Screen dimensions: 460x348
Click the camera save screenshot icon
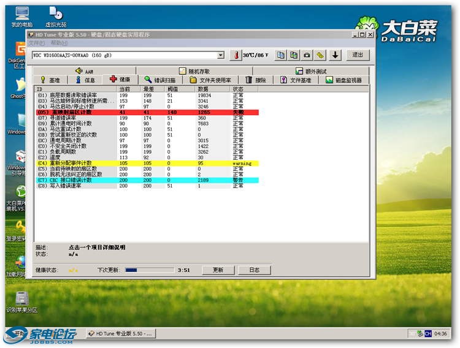point(307,55)
